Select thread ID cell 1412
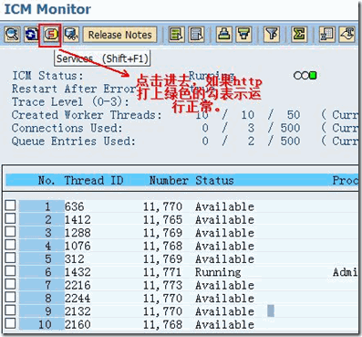The height and width of the screenshot is (337, 362). [x=78, y=220]
